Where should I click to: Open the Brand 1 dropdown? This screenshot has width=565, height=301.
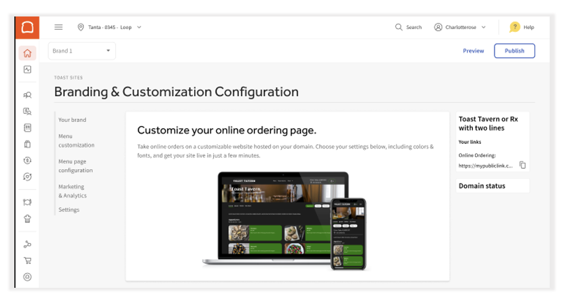click(x=82, y=51)
